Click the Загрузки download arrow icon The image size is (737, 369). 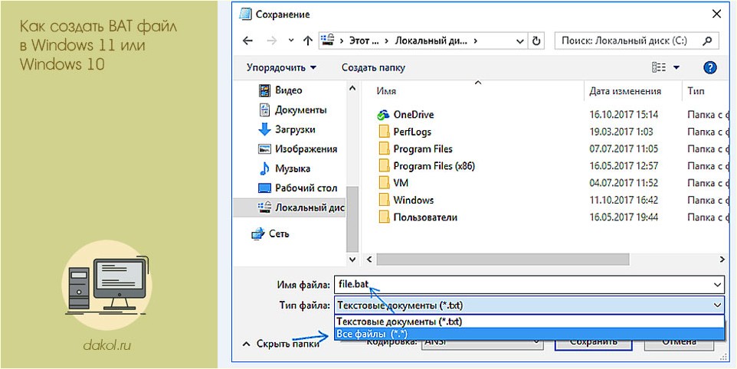pyautogui.click(x=264, y=129)
